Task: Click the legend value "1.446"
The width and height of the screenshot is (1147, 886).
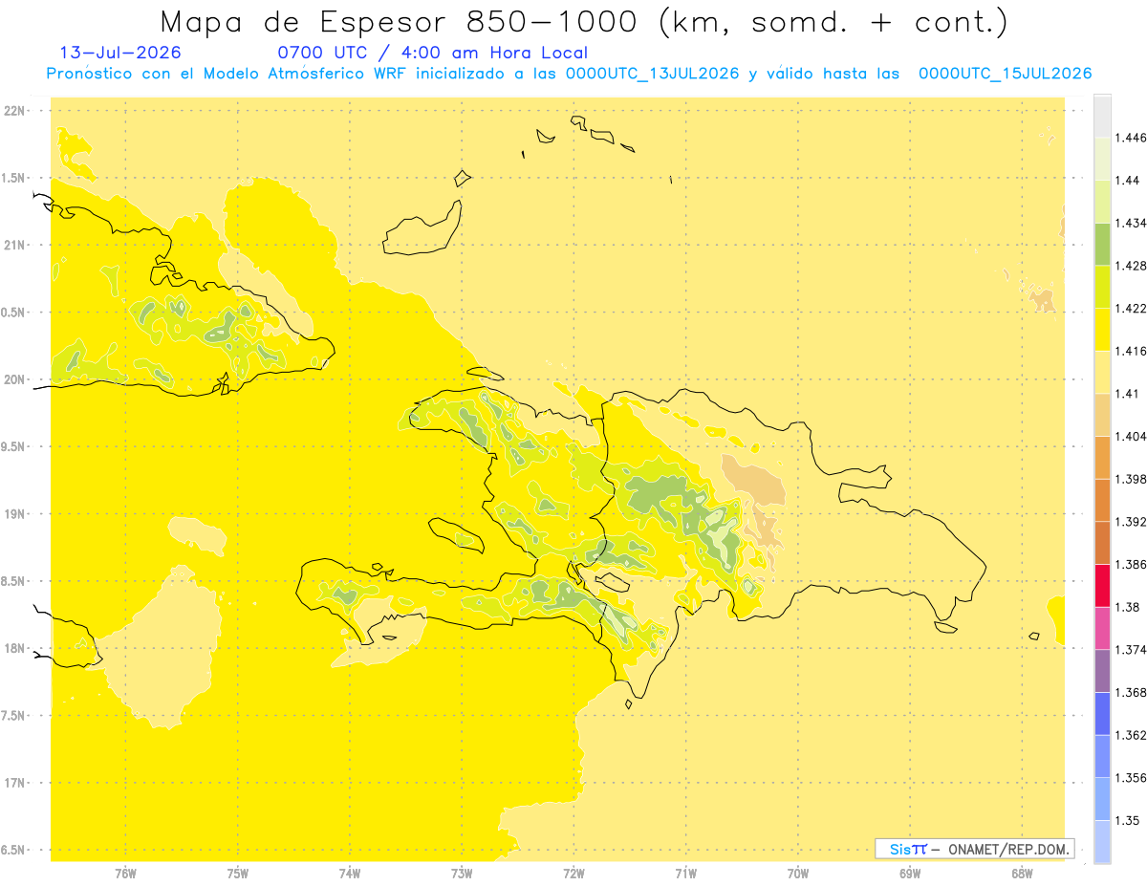Action: pos(1133,138)
